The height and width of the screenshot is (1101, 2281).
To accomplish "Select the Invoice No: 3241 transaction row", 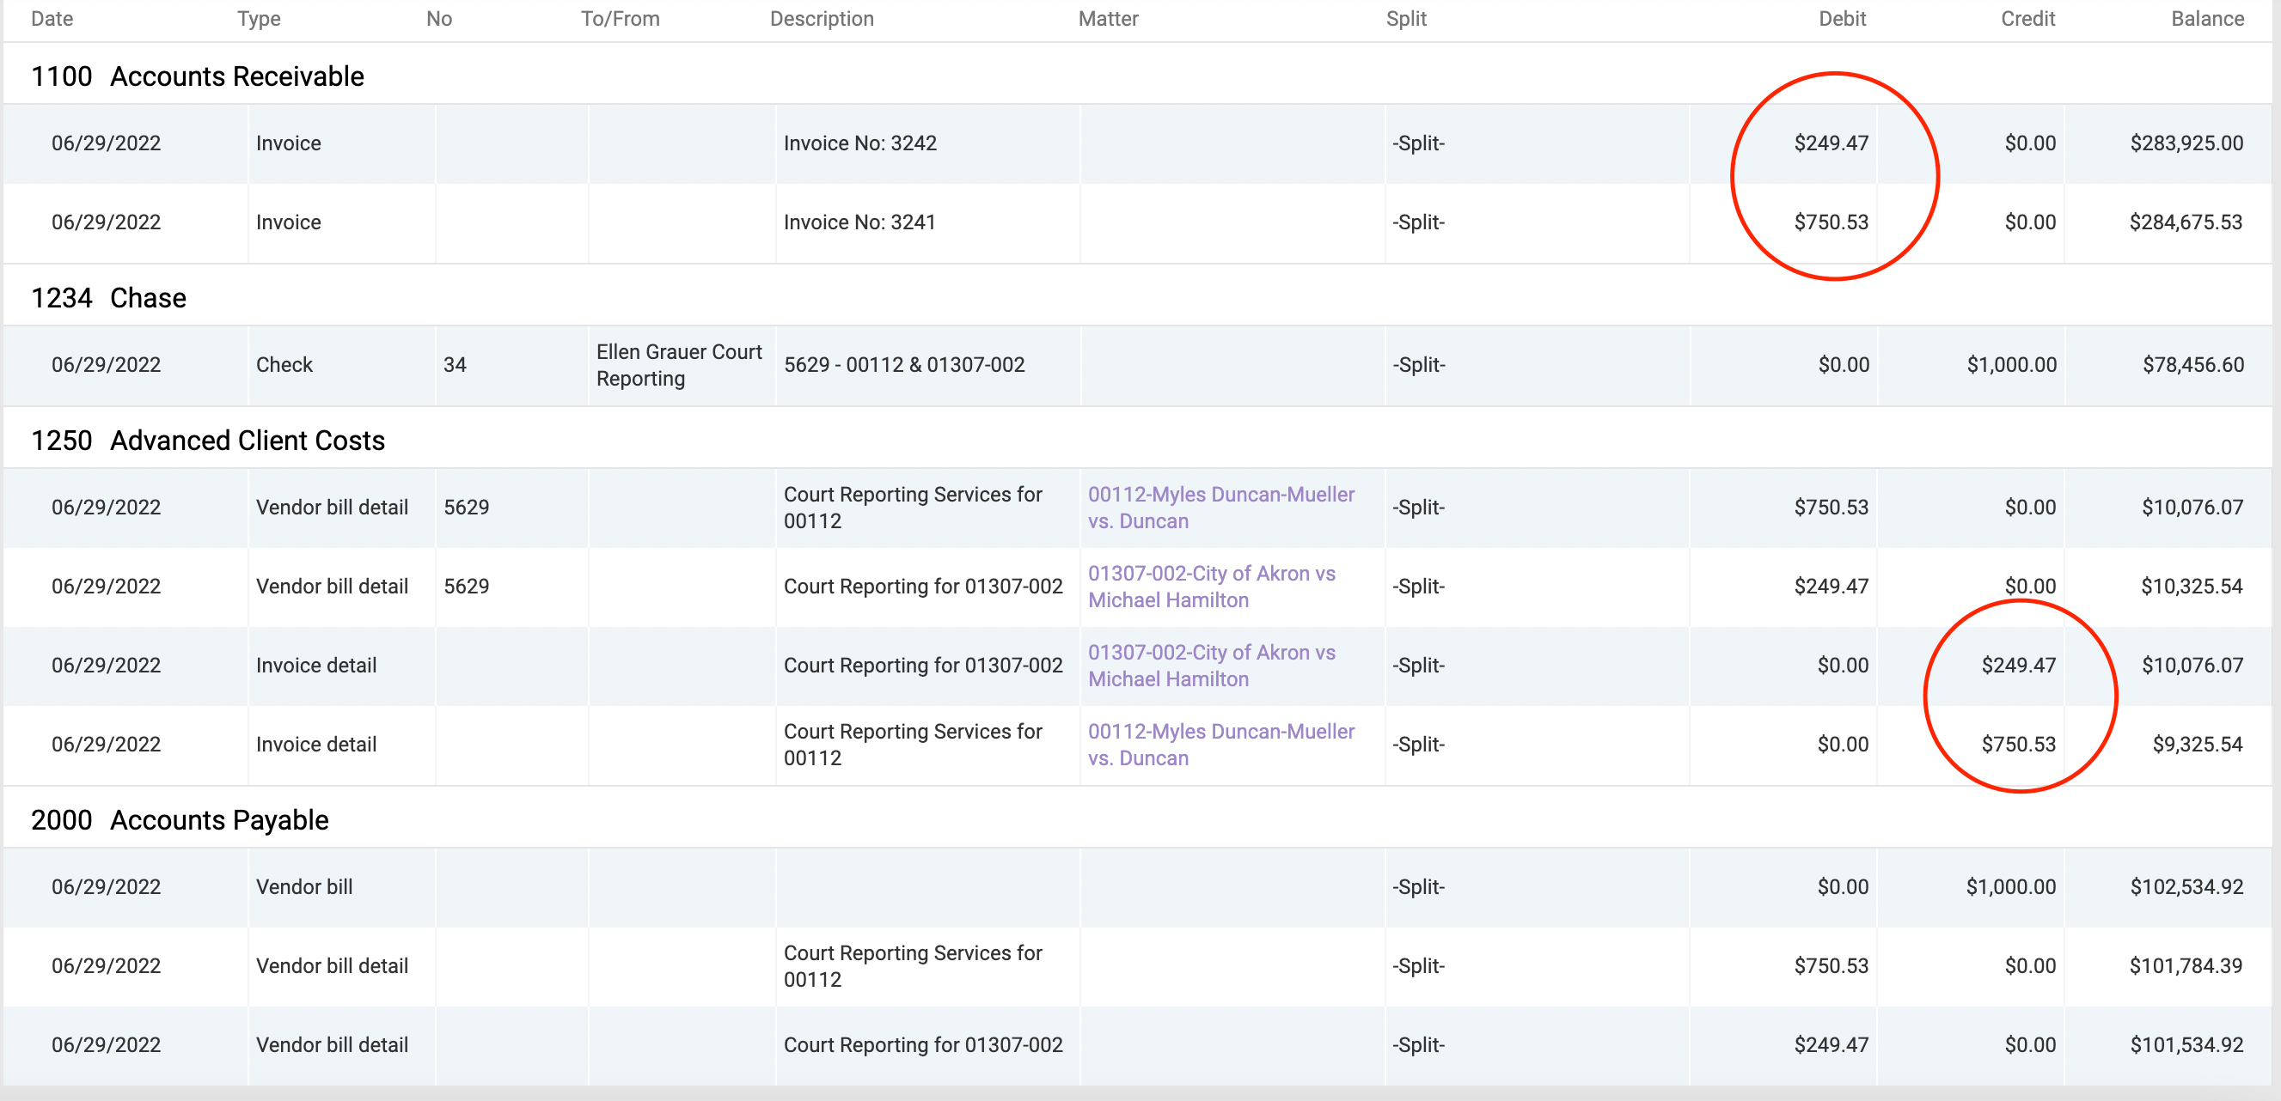I will tap(859, 222).
